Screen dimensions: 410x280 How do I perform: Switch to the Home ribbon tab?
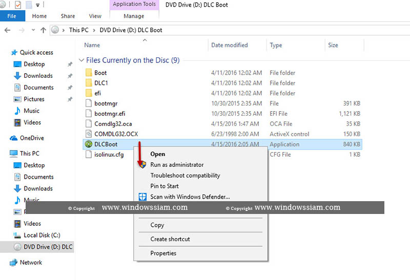(x=39, y=16)
